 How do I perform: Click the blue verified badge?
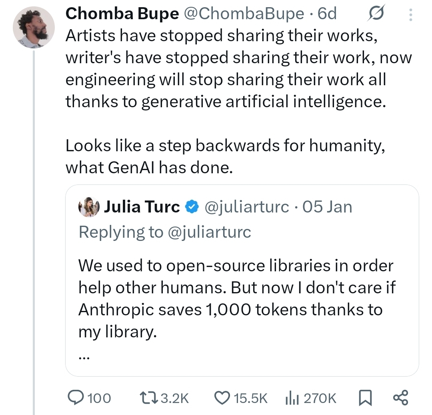(192, 207)
